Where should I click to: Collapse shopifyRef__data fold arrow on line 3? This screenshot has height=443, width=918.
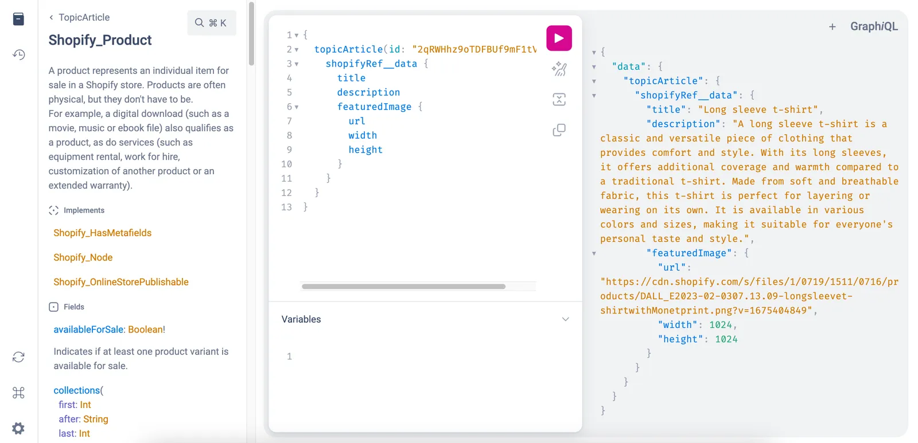pos(297,64)
